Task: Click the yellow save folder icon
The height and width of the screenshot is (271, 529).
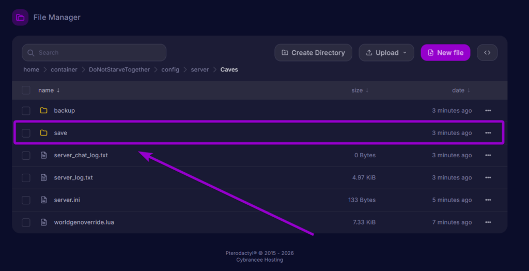Action: [43, 133]
